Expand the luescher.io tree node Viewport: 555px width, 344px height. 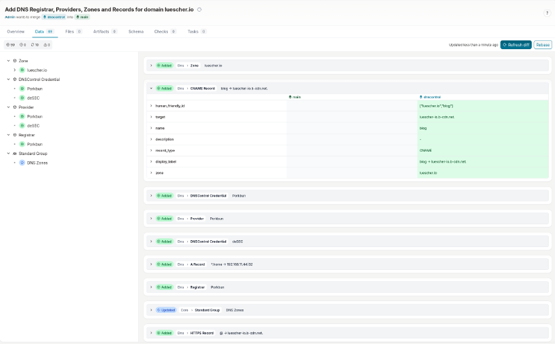pyautogui.click(x=15, y=70)
